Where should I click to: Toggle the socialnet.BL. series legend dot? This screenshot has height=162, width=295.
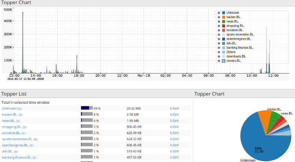point(219,30)
